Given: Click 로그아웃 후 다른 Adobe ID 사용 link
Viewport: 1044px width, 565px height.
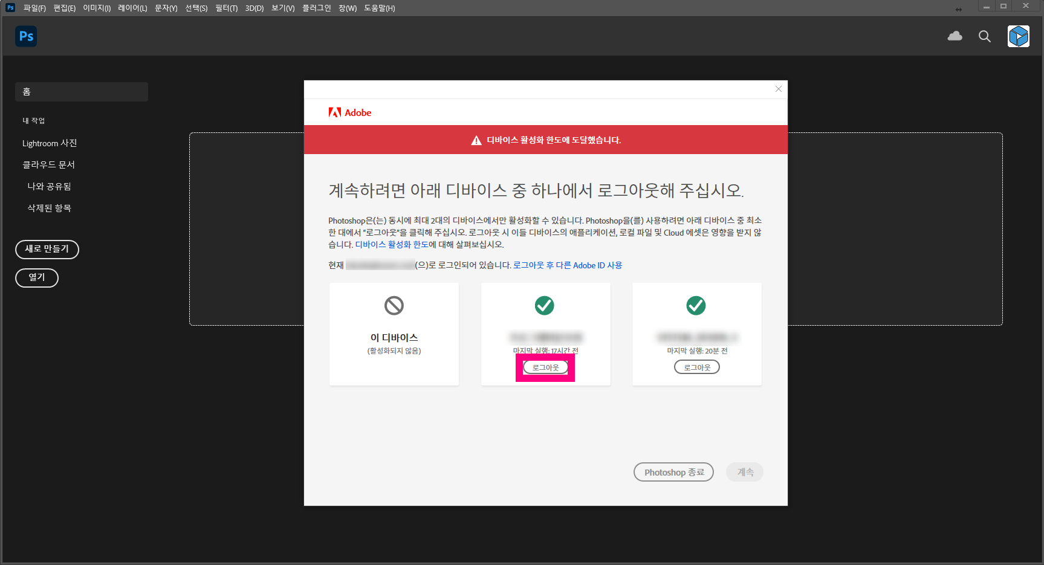Looking at the screenshot, I should click(x=568, y=265).
